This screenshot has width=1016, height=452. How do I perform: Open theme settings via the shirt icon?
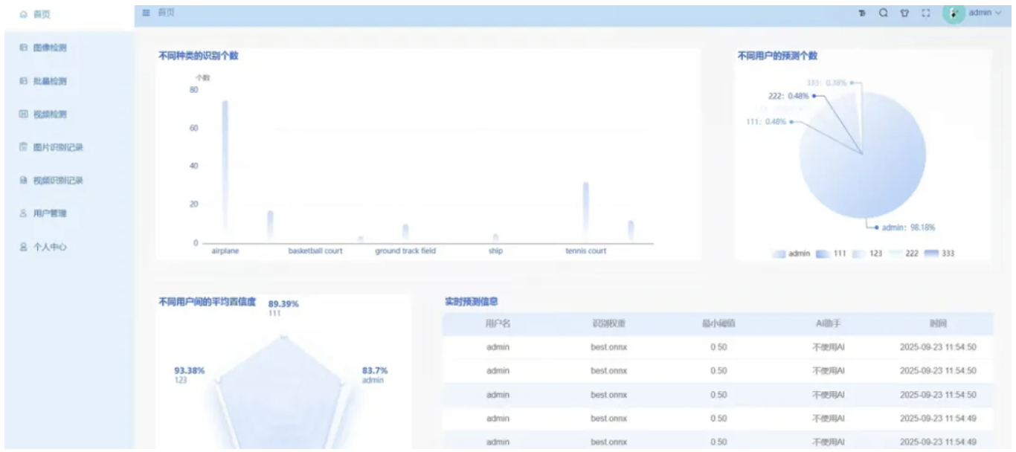point(904,13)
